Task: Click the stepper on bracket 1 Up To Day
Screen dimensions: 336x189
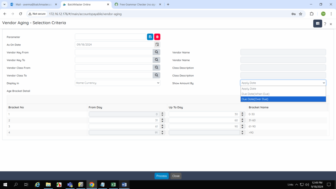Action: pos(243,114)
